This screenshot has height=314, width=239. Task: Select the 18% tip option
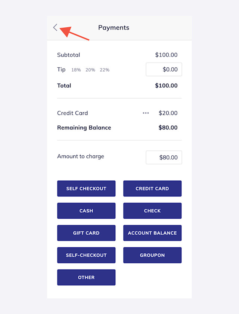[76, 70]
